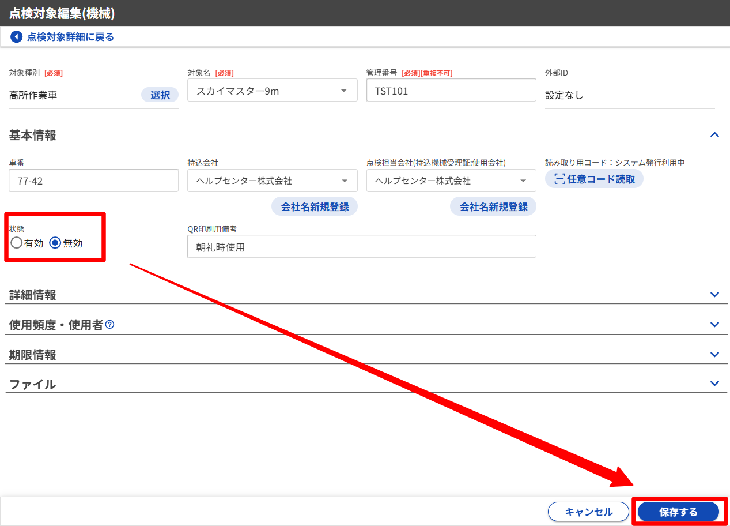The height and width of the screenshot is (526, 730).
Task: Collapse the 基本情報 section
Action: tap(714, 134)
